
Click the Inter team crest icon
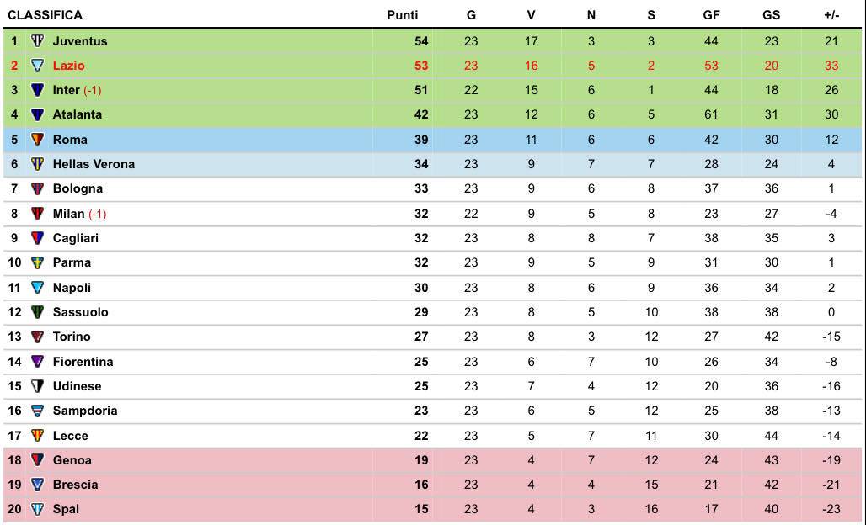coord(37,90)
